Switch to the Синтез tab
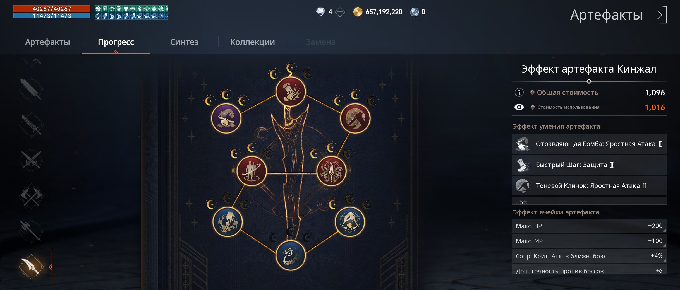The width and height of the screenshot is (680, 290). [184, 42]
